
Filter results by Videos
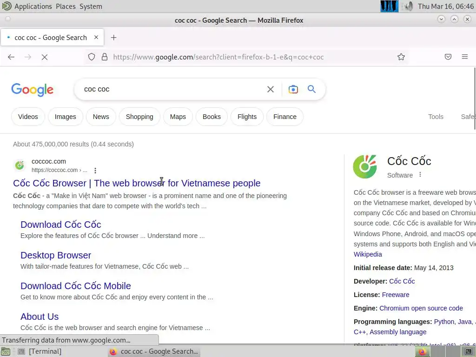28,117
